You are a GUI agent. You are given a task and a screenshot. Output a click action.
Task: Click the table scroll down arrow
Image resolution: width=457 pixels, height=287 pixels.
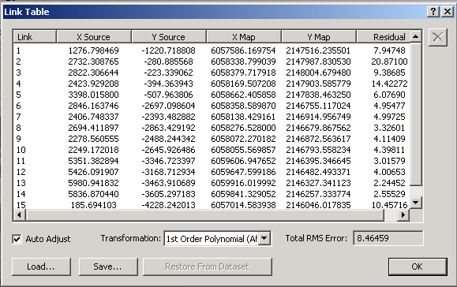click(x=416, y=202)
